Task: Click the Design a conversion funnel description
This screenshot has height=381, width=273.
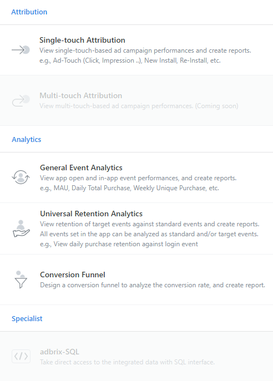Action: click(153, 285)
